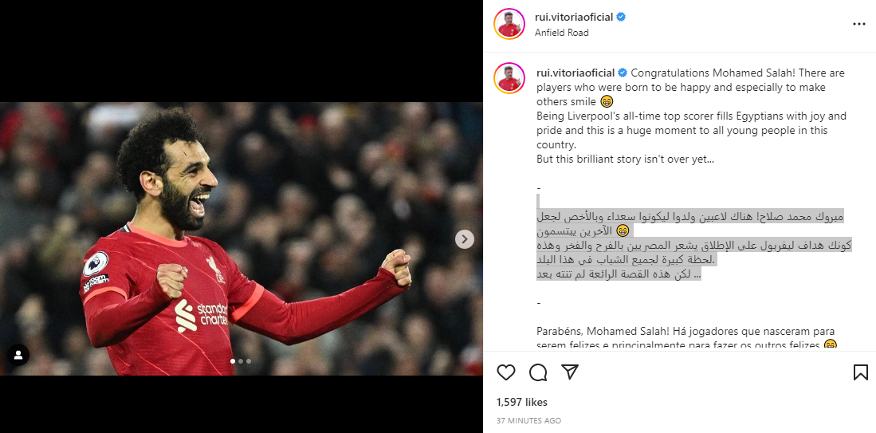876x433 pixels.
Task: Open the 37 minutes ago timestamp
Action: 528,420
